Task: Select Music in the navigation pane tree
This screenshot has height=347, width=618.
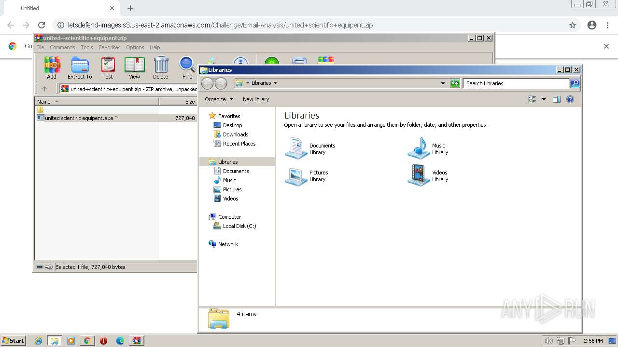Action: click(x=229, y=180)
